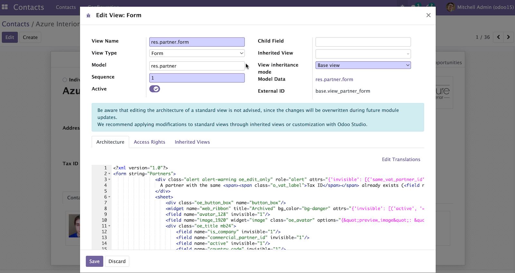Image resolution: width=515 pixels, height=273 pixels.
Task: Click Mitchell Admin user avatar
Action: coord(451,7)
